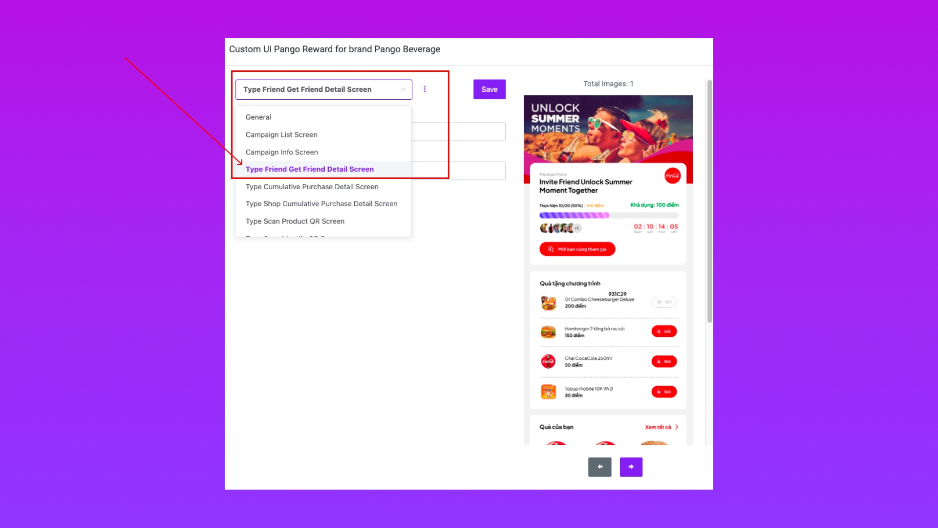Click the Coca-Cola logo on the invite card
This screenshot has height=528, width=938.
tap(672, 176)
